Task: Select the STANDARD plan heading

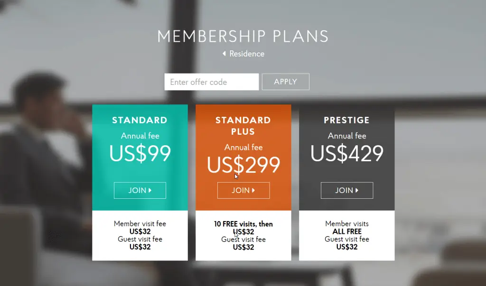Action: (140, 120)
